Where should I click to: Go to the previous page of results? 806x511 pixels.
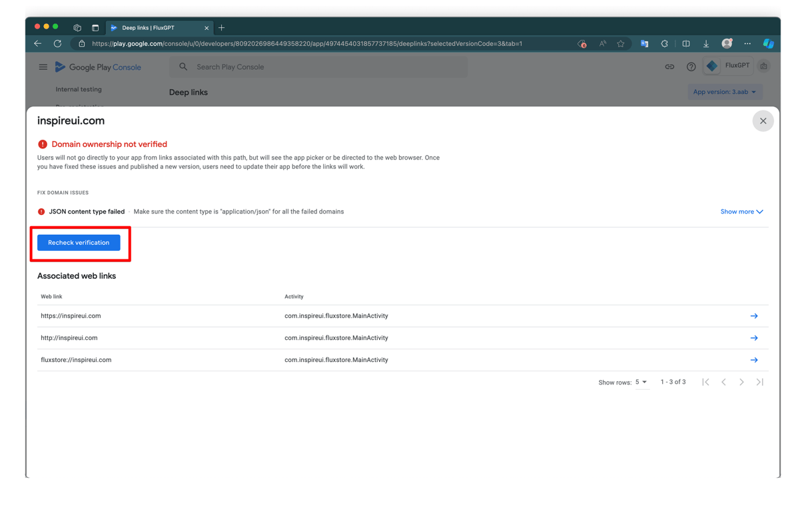pos(724,382)
